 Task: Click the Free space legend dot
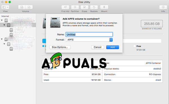point(134,46)
